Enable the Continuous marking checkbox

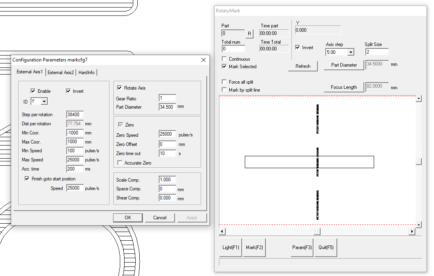coord(225,59)
